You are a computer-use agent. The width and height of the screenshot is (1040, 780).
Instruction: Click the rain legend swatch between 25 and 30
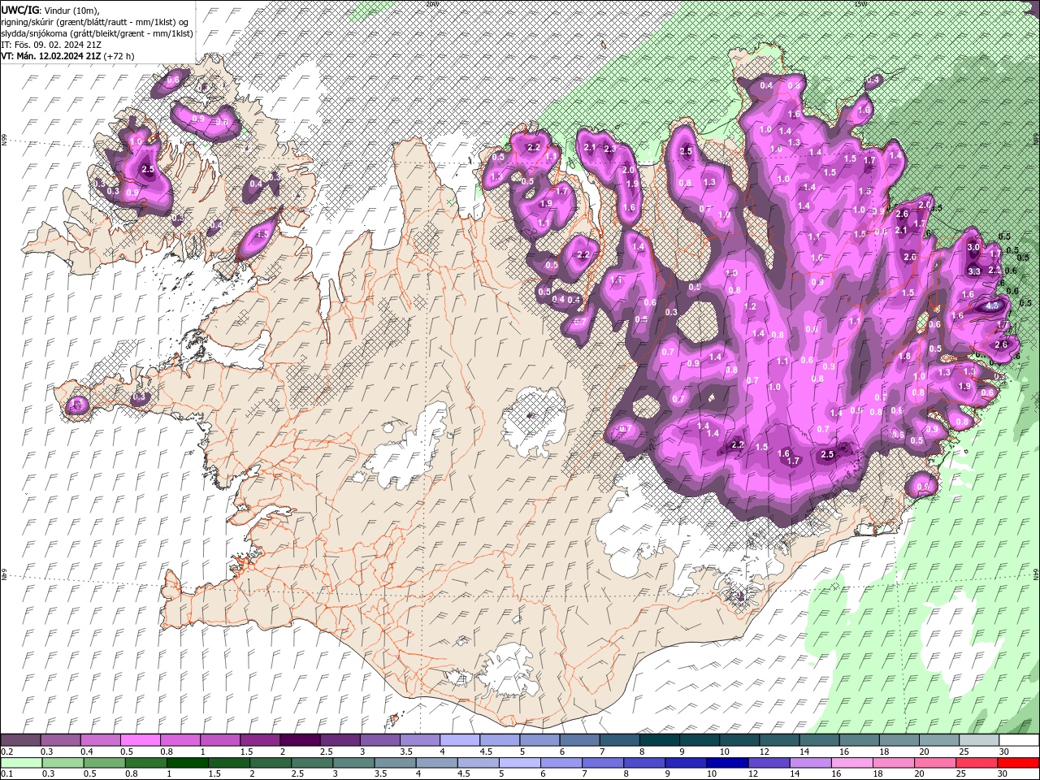tap(977, 763)
